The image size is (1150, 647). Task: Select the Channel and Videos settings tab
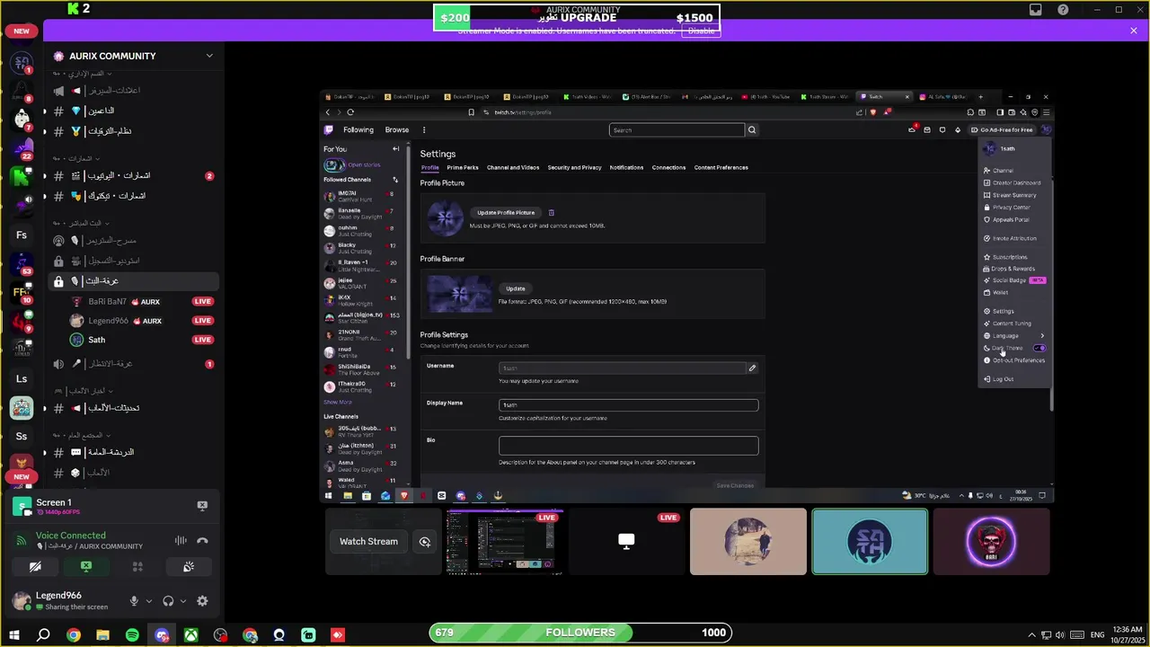513,167
